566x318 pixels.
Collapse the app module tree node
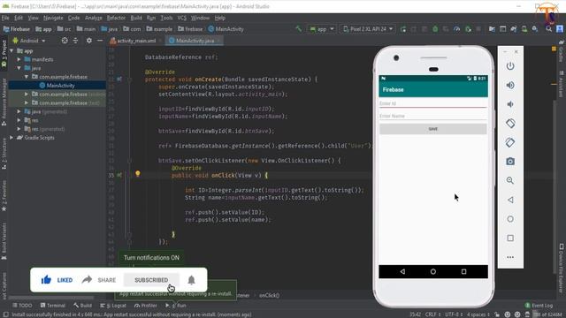tap(11, 51)
